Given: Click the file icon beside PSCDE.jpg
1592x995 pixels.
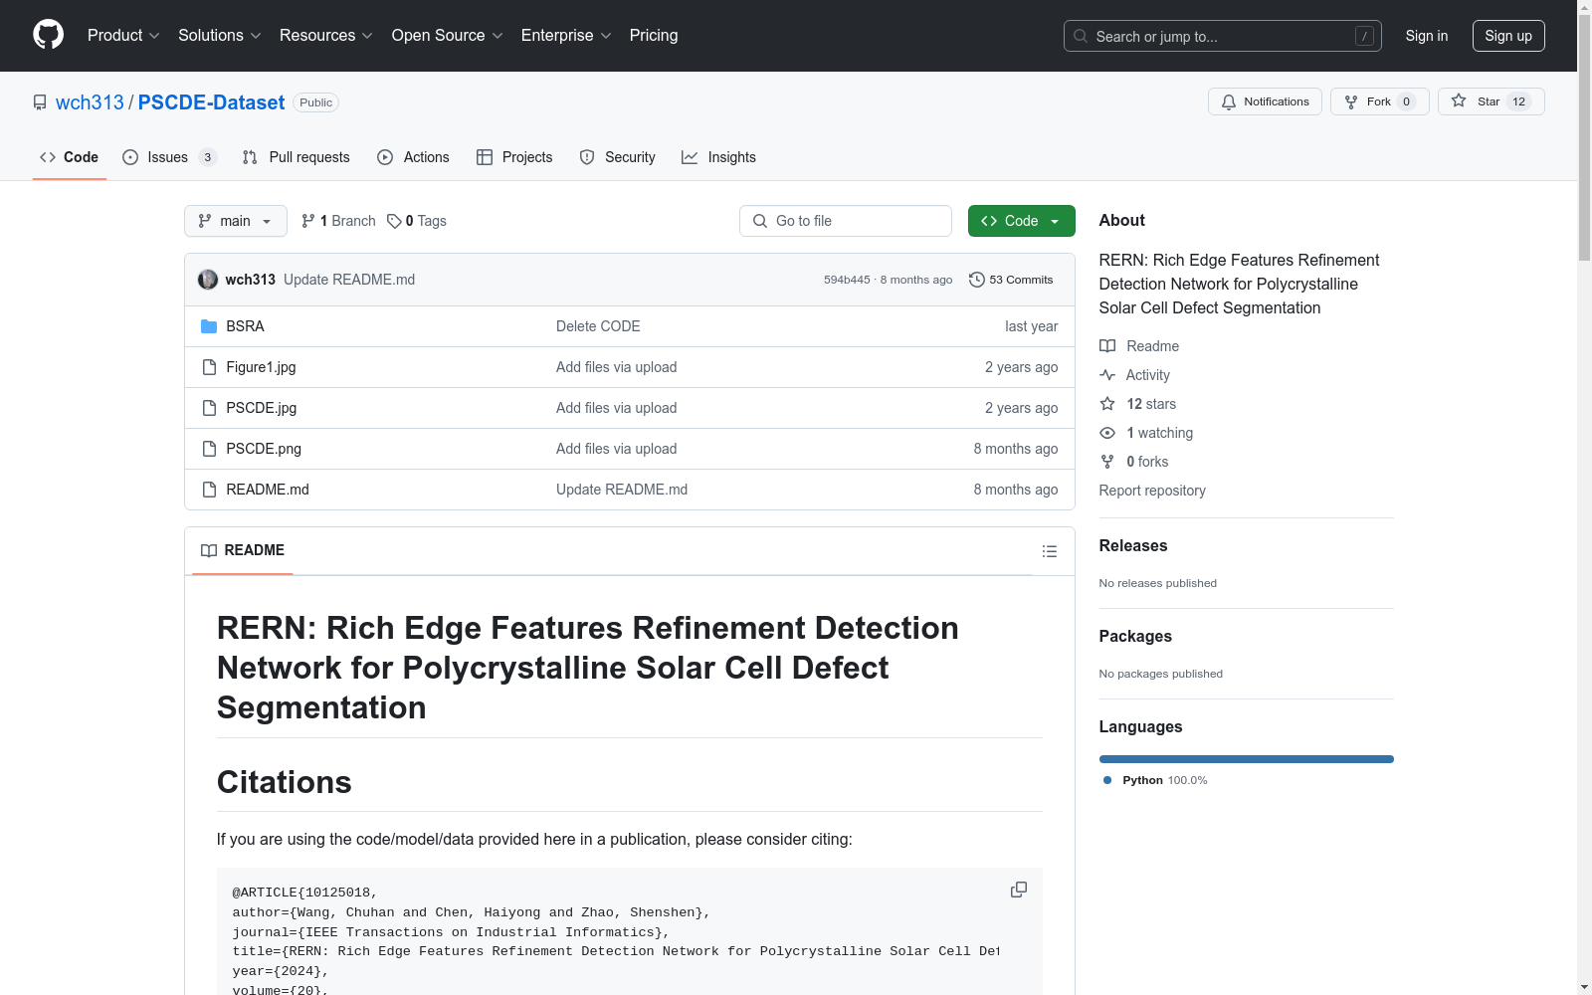Looking at the screenshot, I should click(209, 408).
